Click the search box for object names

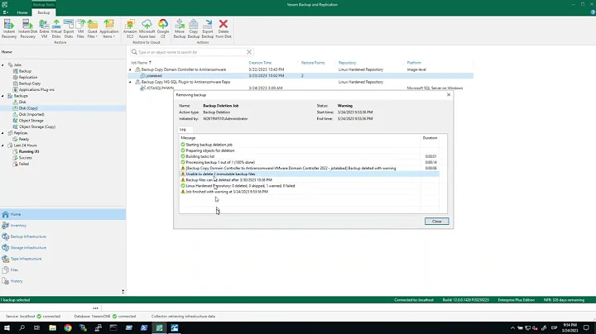[192, 52]
